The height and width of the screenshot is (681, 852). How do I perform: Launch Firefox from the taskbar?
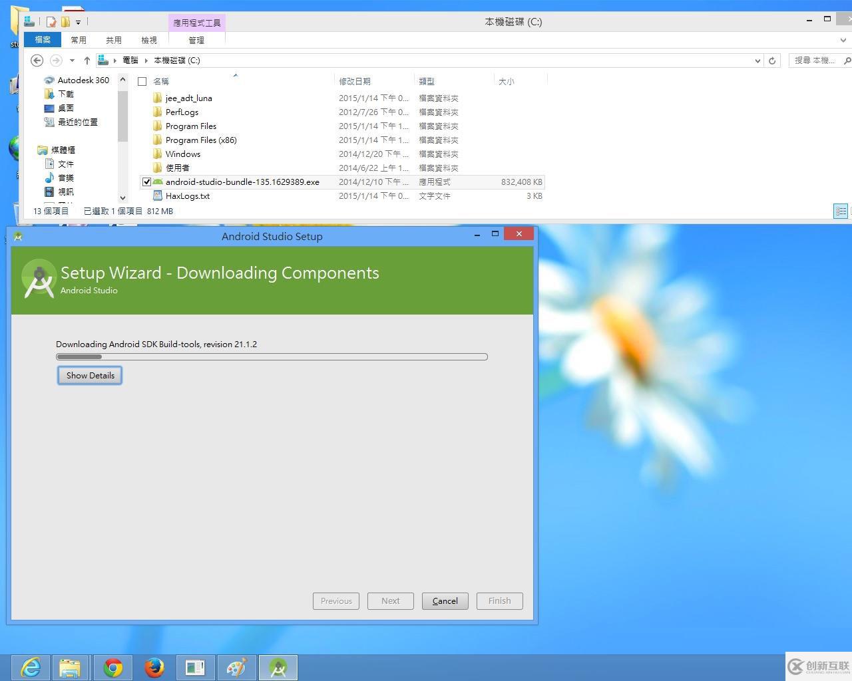tap(154, 667)
